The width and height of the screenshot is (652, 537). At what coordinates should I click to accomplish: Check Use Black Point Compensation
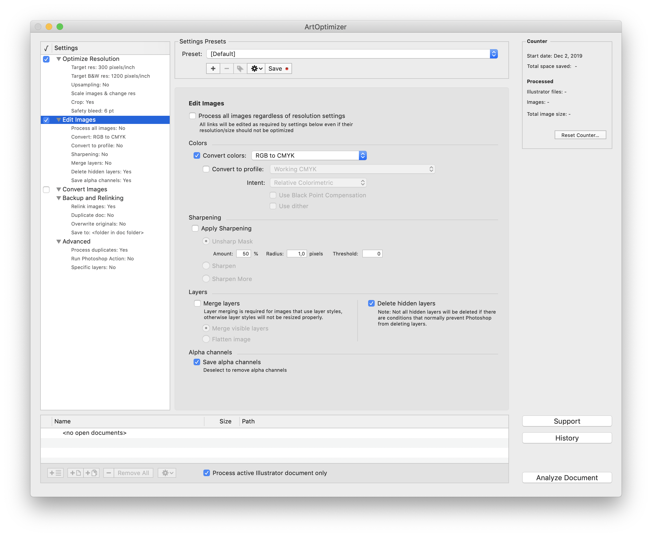click(273, 195)
